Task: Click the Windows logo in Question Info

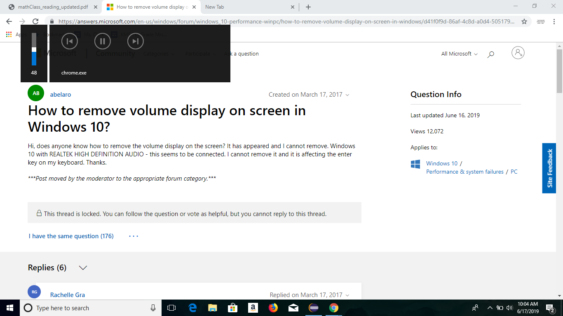Action: click(415, 164)
